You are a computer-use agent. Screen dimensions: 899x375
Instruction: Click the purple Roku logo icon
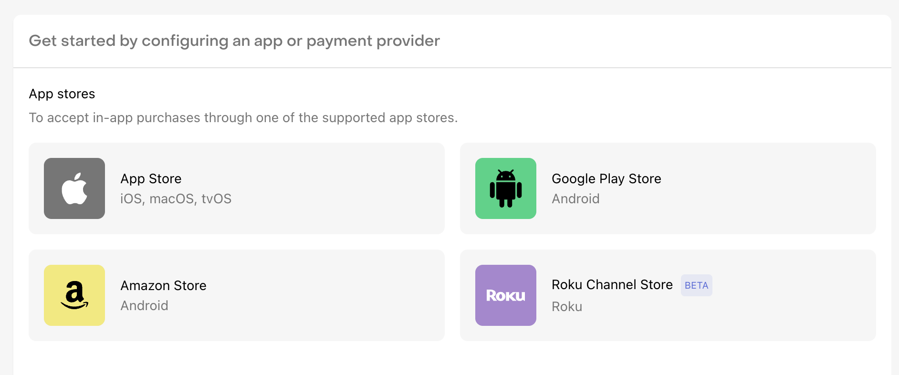[x=506, y=295]
